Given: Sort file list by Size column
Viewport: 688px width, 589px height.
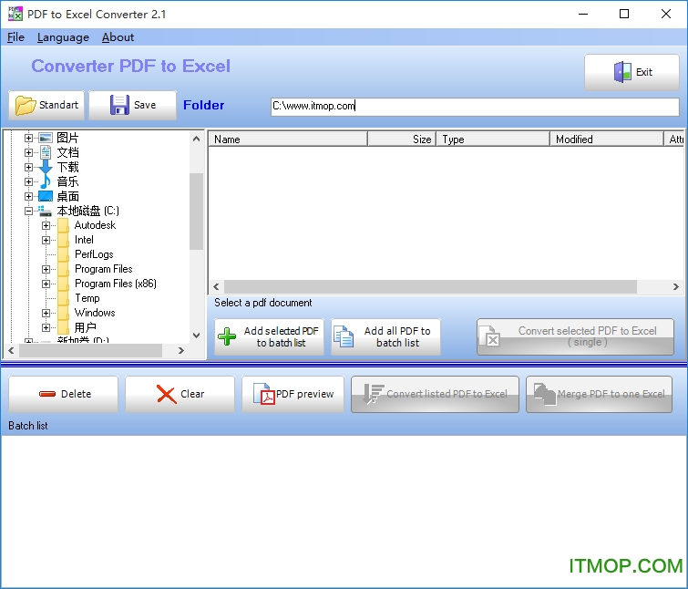Looking at the screenshot, I should pyautogui.click(x=402, y=139).
